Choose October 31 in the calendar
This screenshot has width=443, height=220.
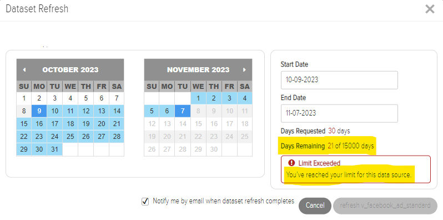tap(55, 149)
